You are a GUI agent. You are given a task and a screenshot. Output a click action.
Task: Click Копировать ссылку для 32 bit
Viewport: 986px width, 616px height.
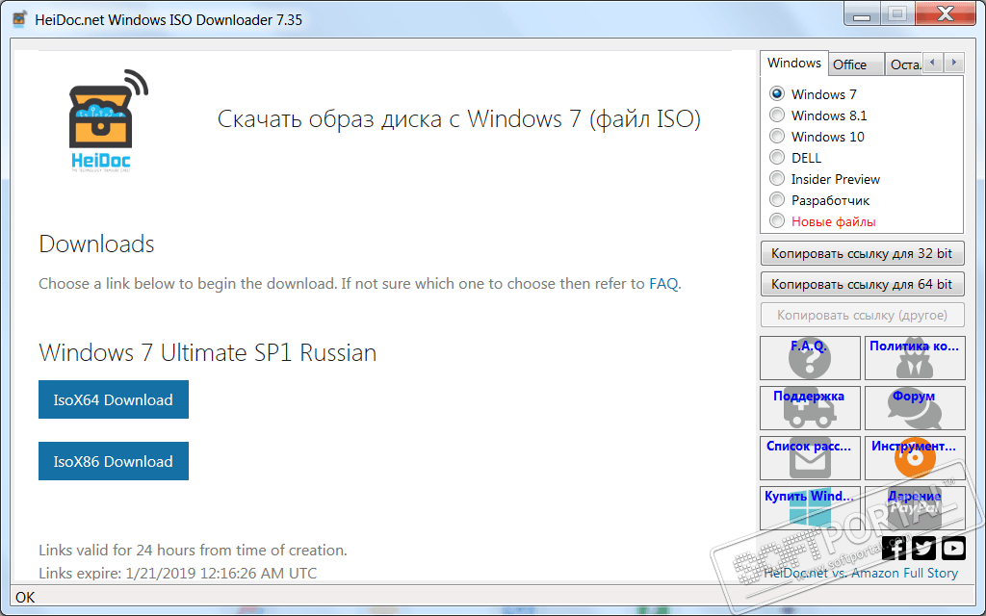pos(862,253)
